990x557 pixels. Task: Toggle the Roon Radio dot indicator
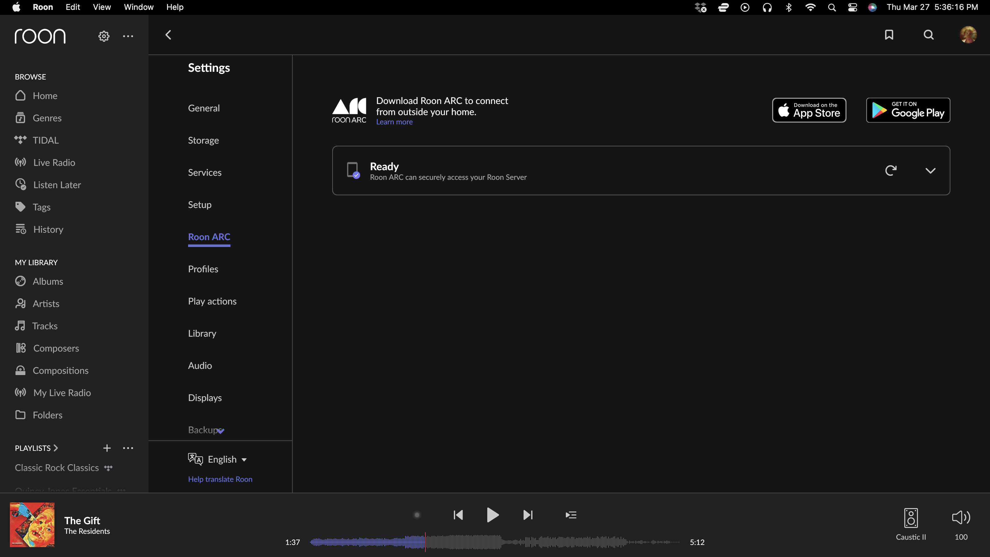(417, 515)
